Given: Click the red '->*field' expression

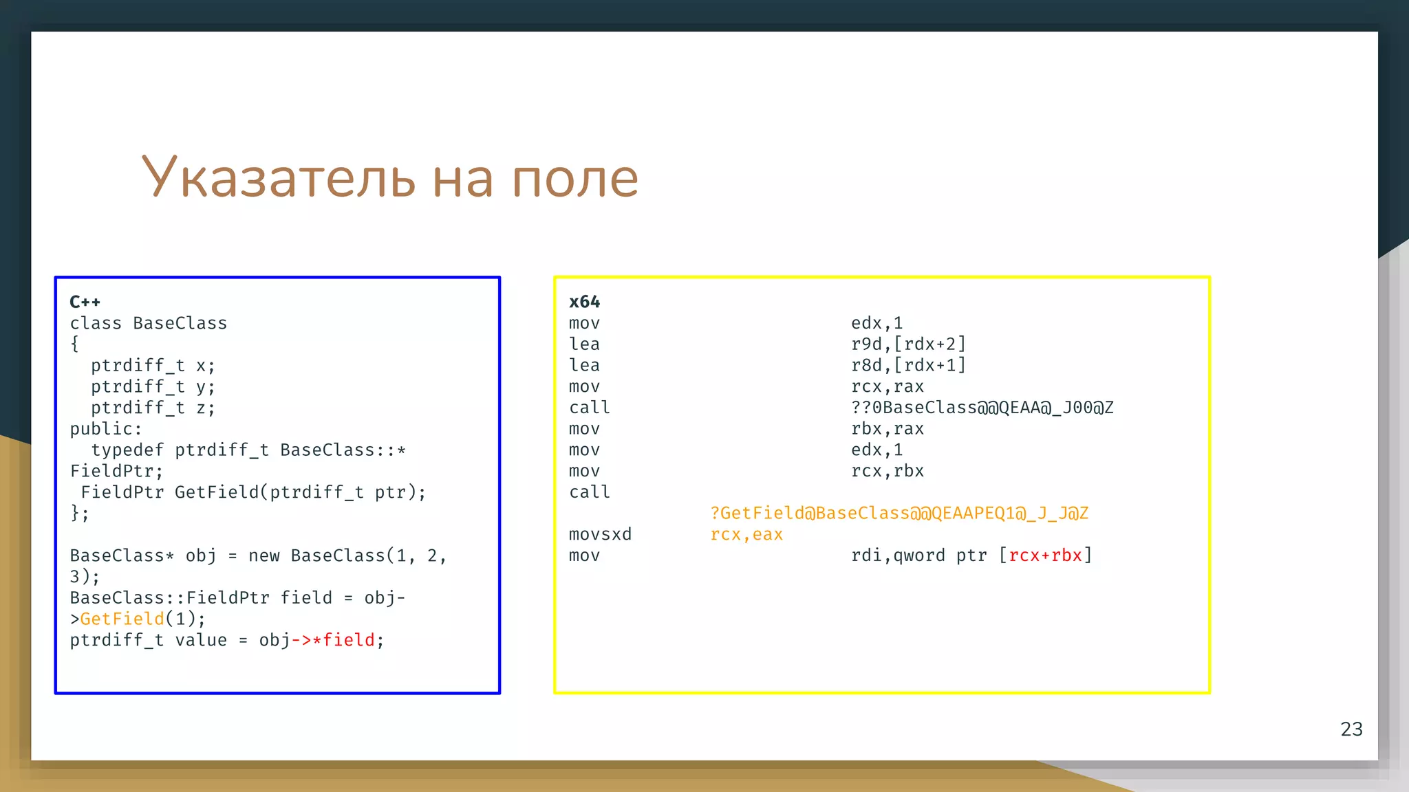Looking at the screenshot, I should (x=333, y=640).
